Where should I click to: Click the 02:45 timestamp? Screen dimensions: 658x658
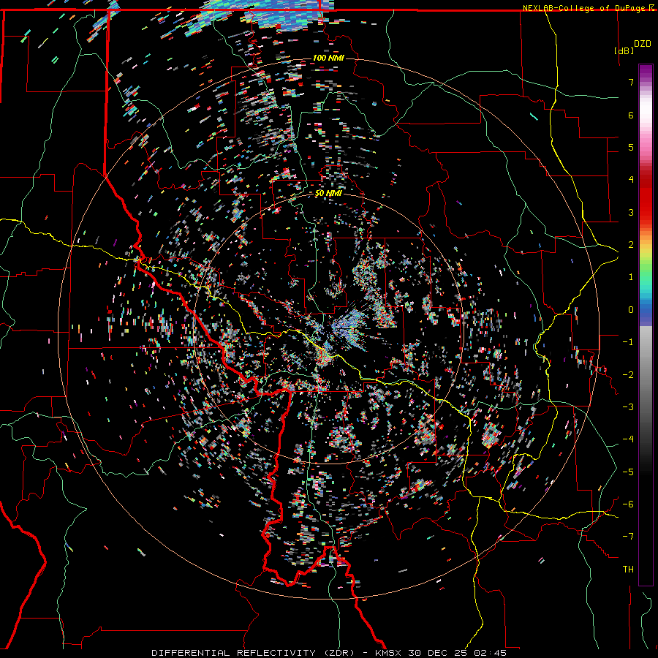point(490,653)
